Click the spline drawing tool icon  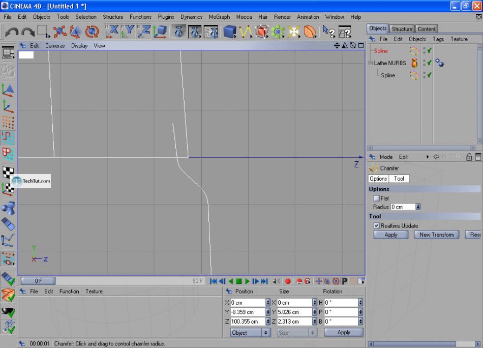tap(246, 32)
